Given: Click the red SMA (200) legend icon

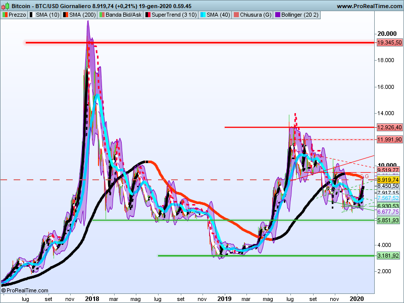Looking at the screenshot, I should 65,15.
